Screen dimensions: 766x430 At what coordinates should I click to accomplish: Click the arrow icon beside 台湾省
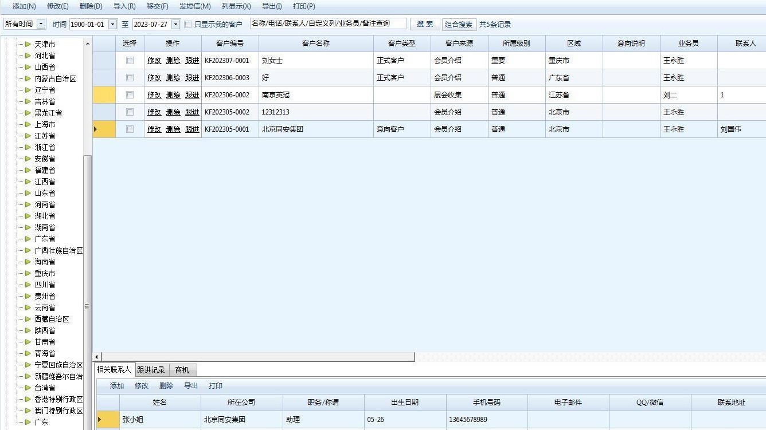[x=28, y=388]
